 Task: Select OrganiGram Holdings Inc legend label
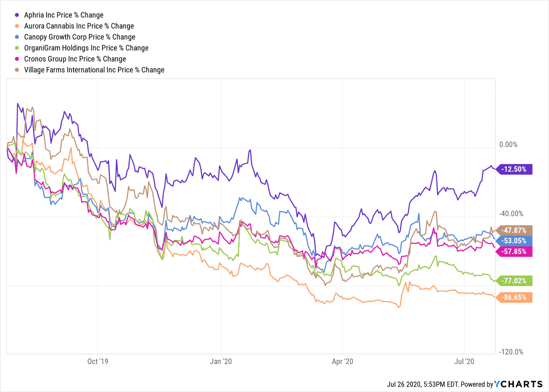click(86, 48)
